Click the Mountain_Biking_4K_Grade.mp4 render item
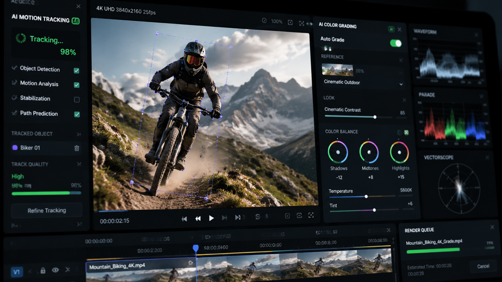Viewport: 502px width, 282px height. pos(434,242)
